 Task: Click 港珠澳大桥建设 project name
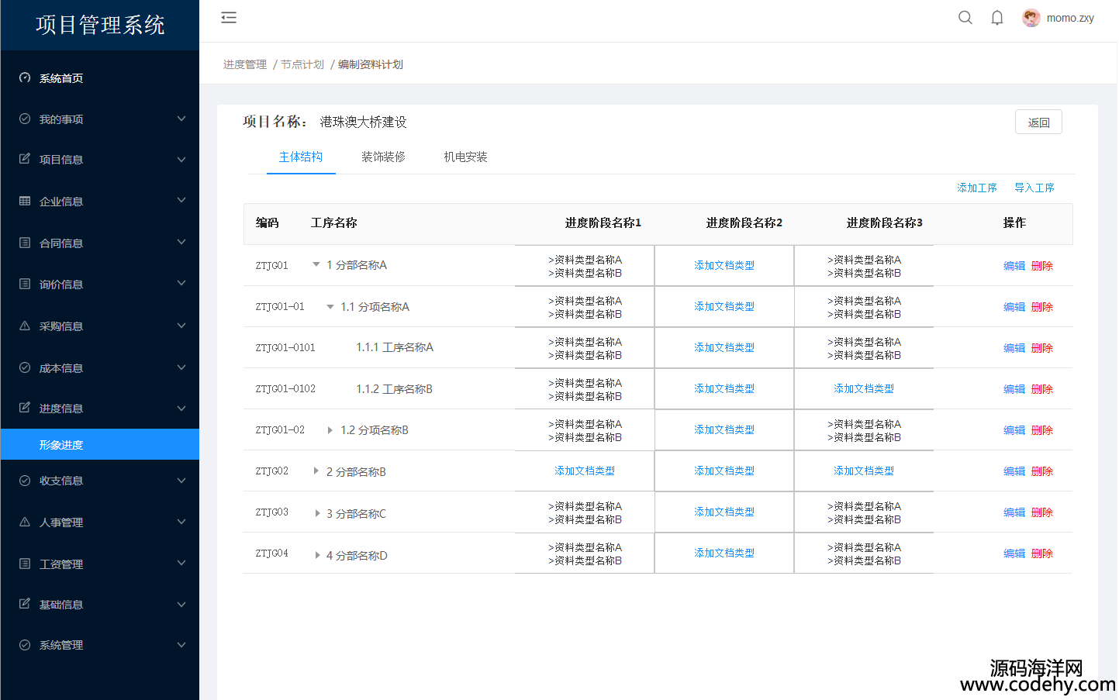(x=363, y=122)
